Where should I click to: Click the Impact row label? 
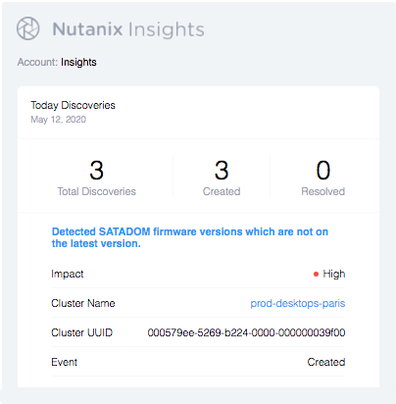pos(68,274)
